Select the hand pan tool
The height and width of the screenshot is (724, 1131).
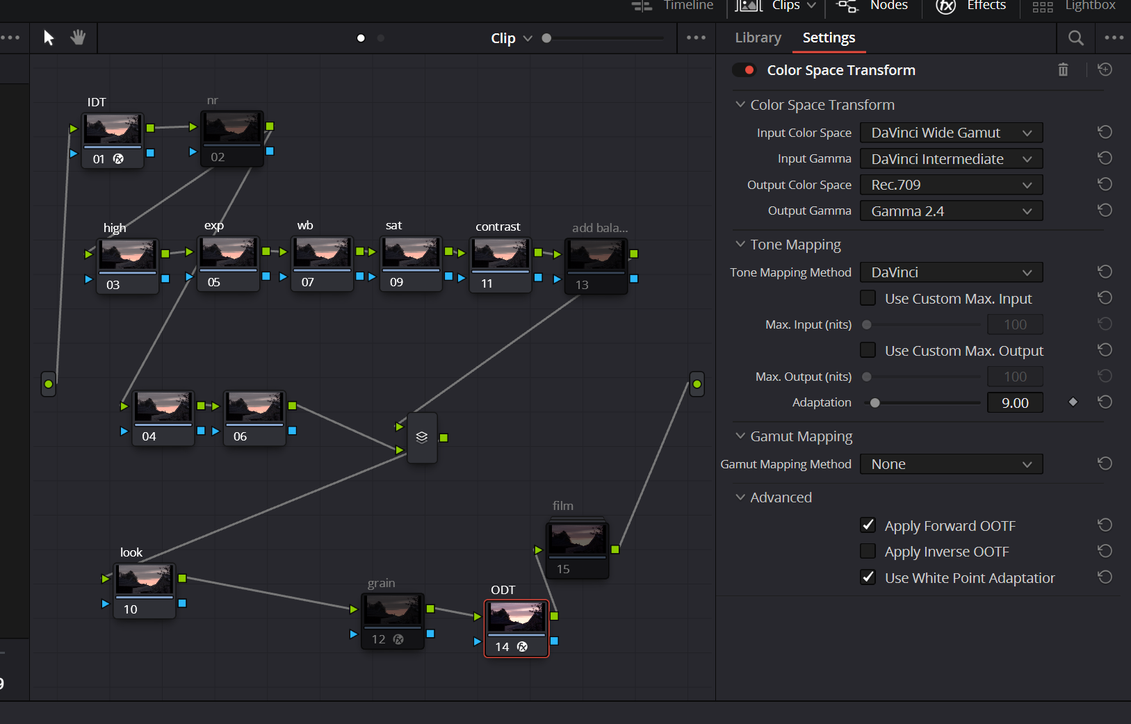click(78, 38)
